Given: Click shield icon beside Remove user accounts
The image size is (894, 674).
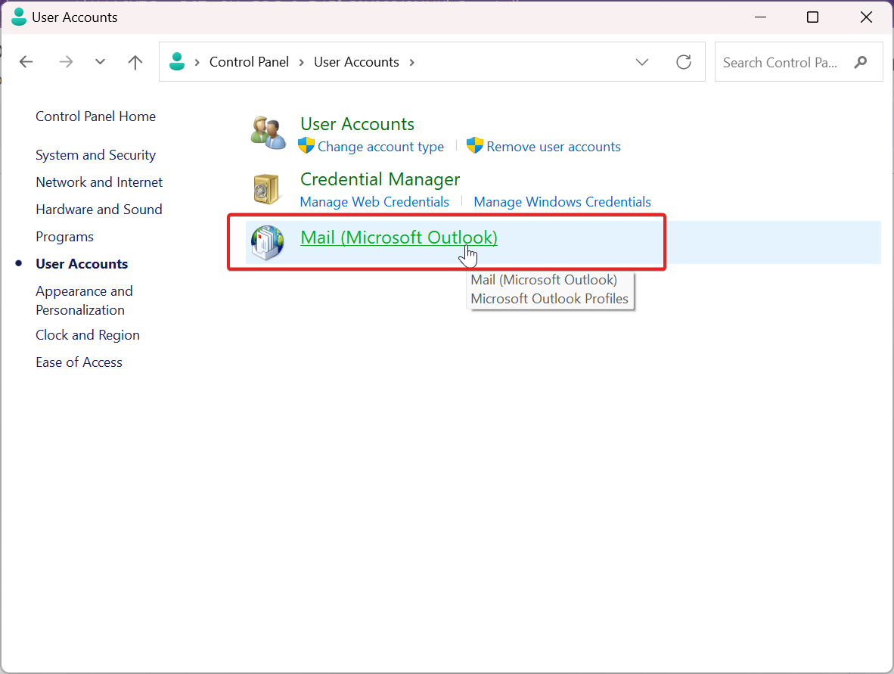Looking at the screenshot, I should [x=475, y=146].
